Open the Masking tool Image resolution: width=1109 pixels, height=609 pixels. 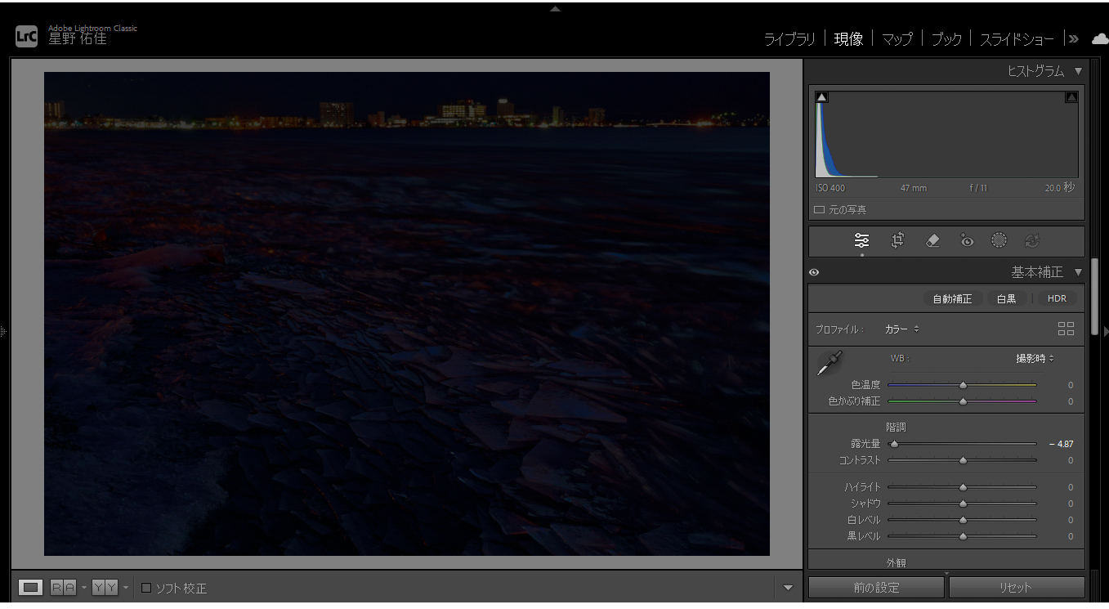click(999, 240)
